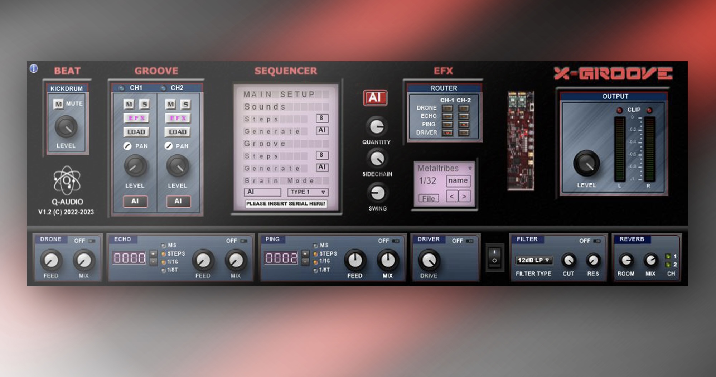716x377 pixels.
Task: Expand the Metaltribes preset dropdown
Action: (x=470, y=168)
